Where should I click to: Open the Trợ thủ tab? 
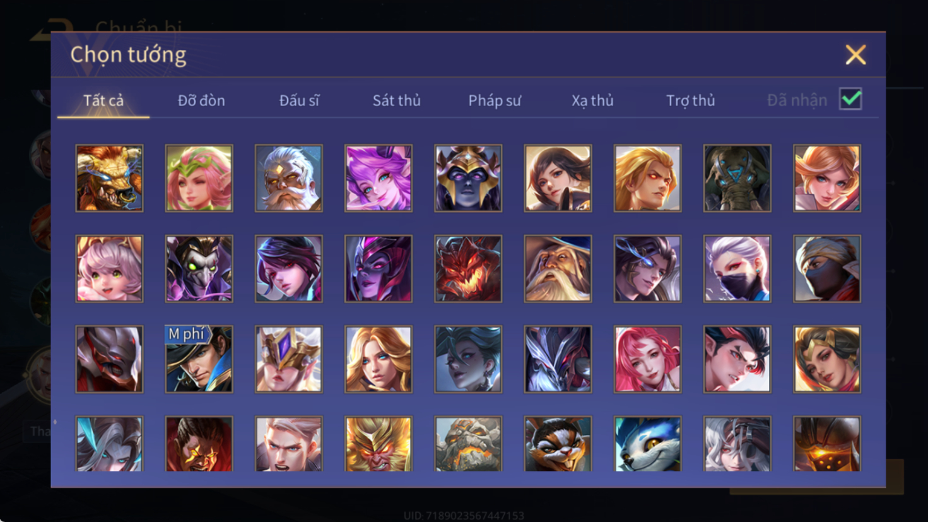pyautogui.click(x=690, y=100)
